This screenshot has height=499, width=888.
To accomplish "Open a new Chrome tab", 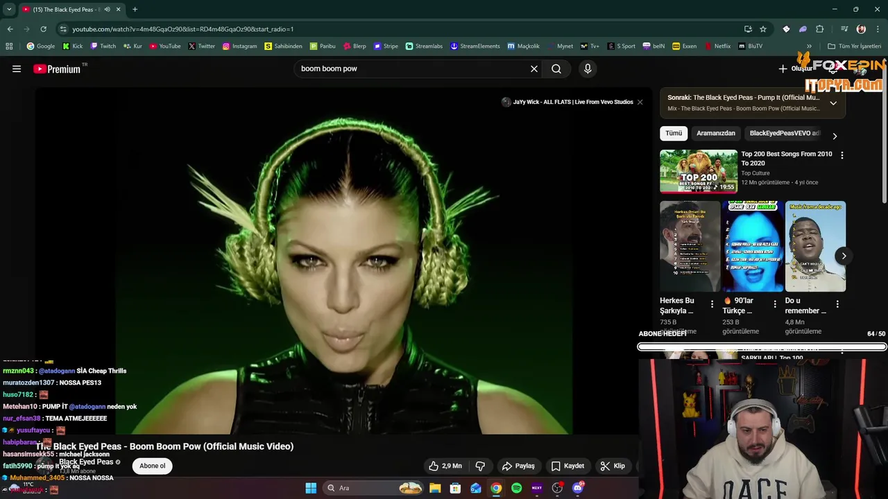I will [135, 10].
